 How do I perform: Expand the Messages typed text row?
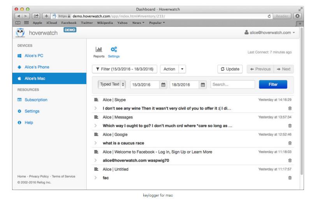[x=95, y=126]
